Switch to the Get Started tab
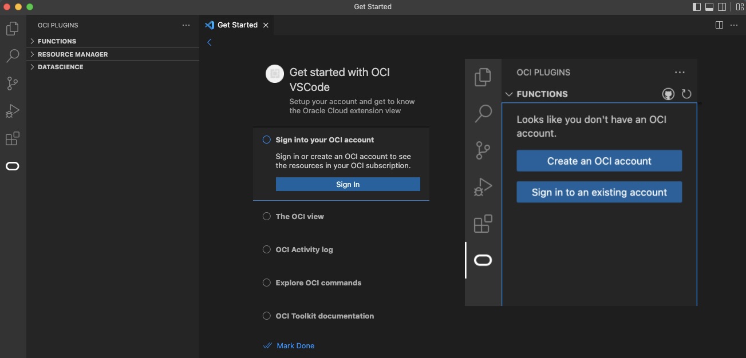This screenshot has height=358, width=746. (236, 25)
